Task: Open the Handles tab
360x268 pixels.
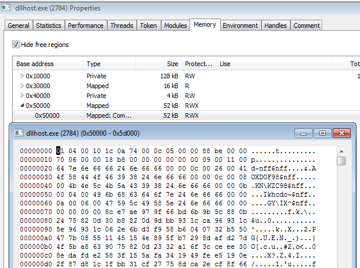Action: tap(275, 26)
